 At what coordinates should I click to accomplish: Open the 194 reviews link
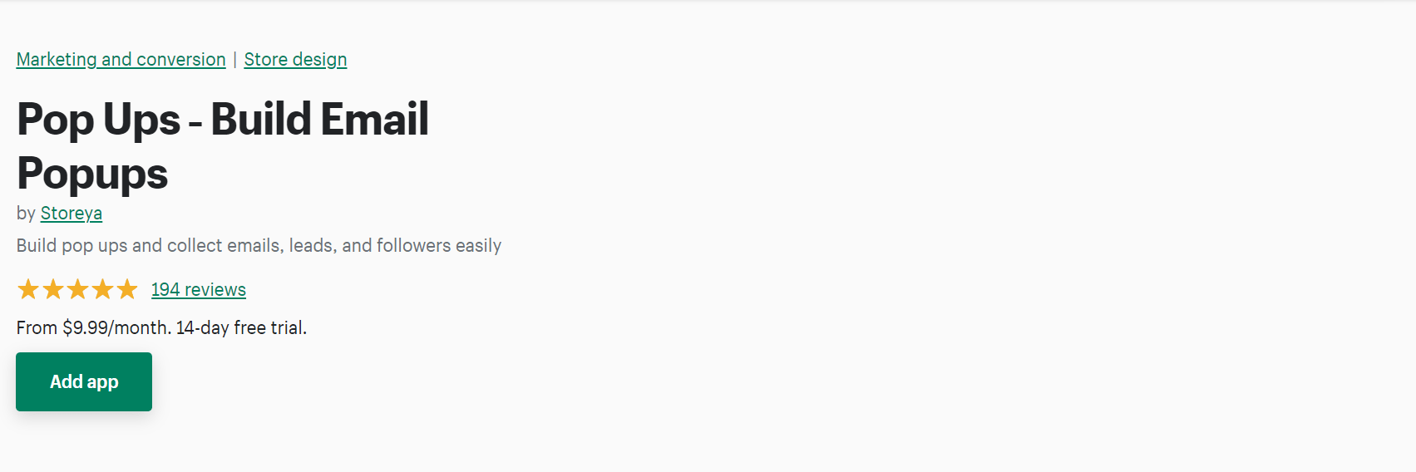(x=198, y=290)
